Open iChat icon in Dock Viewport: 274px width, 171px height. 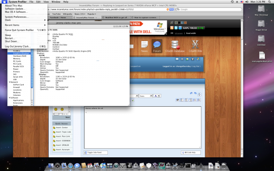pos(77,166)
